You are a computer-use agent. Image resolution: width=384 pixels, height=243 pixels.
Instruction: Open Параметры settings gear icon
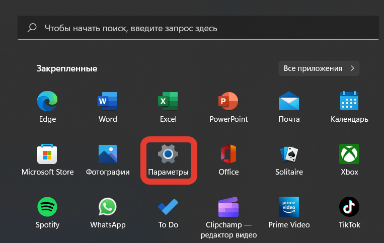click(168, 154)
